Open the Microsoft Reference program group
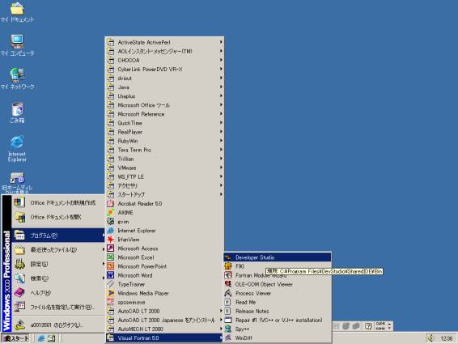The width and height of the screenshot is (458, 344). pyautogui.click(x=164, y=114)
